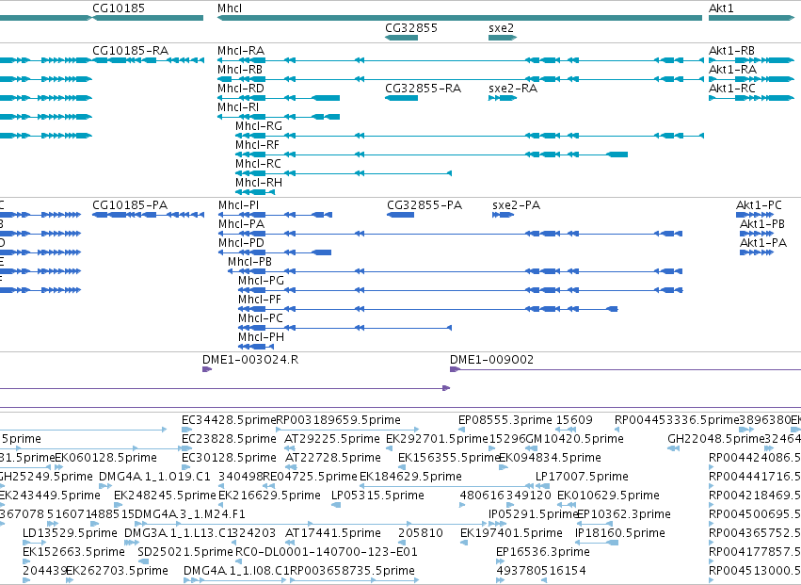Click the RP003658735.5prime EST label

[352, 571]
